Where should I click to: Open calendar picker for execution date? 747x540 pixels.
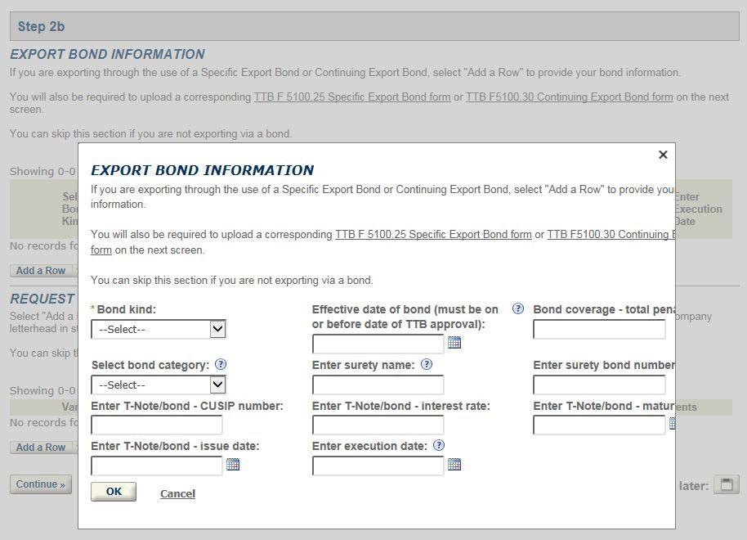pyautogui.click(x=454, y=465)
